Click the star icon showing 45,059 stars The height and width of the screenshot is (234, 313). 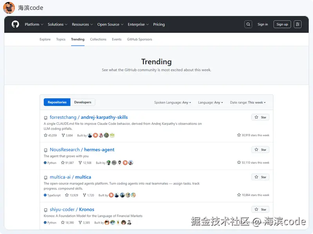46,135
